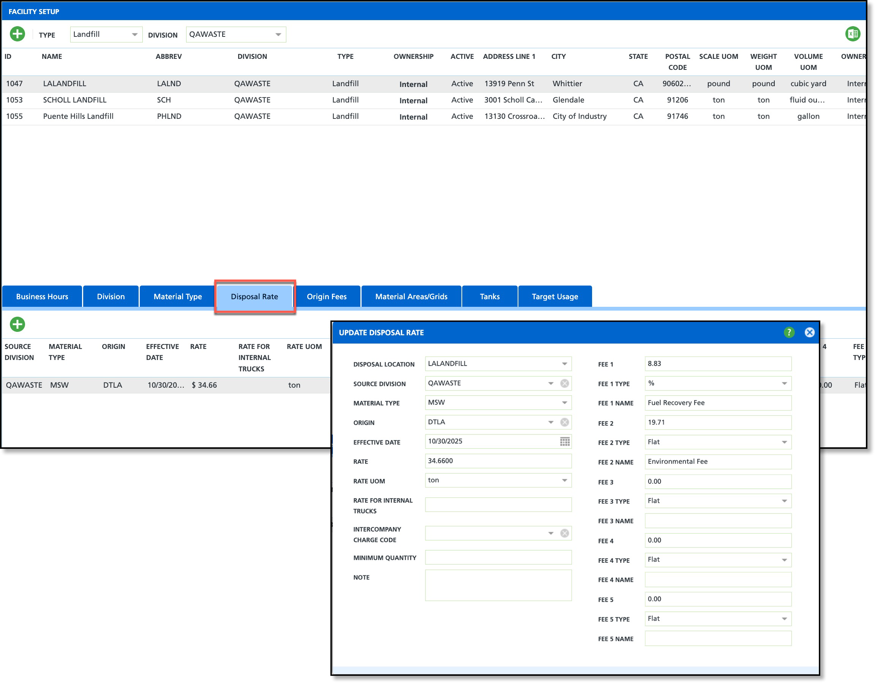Open the Material Type tab

(178, 297)
